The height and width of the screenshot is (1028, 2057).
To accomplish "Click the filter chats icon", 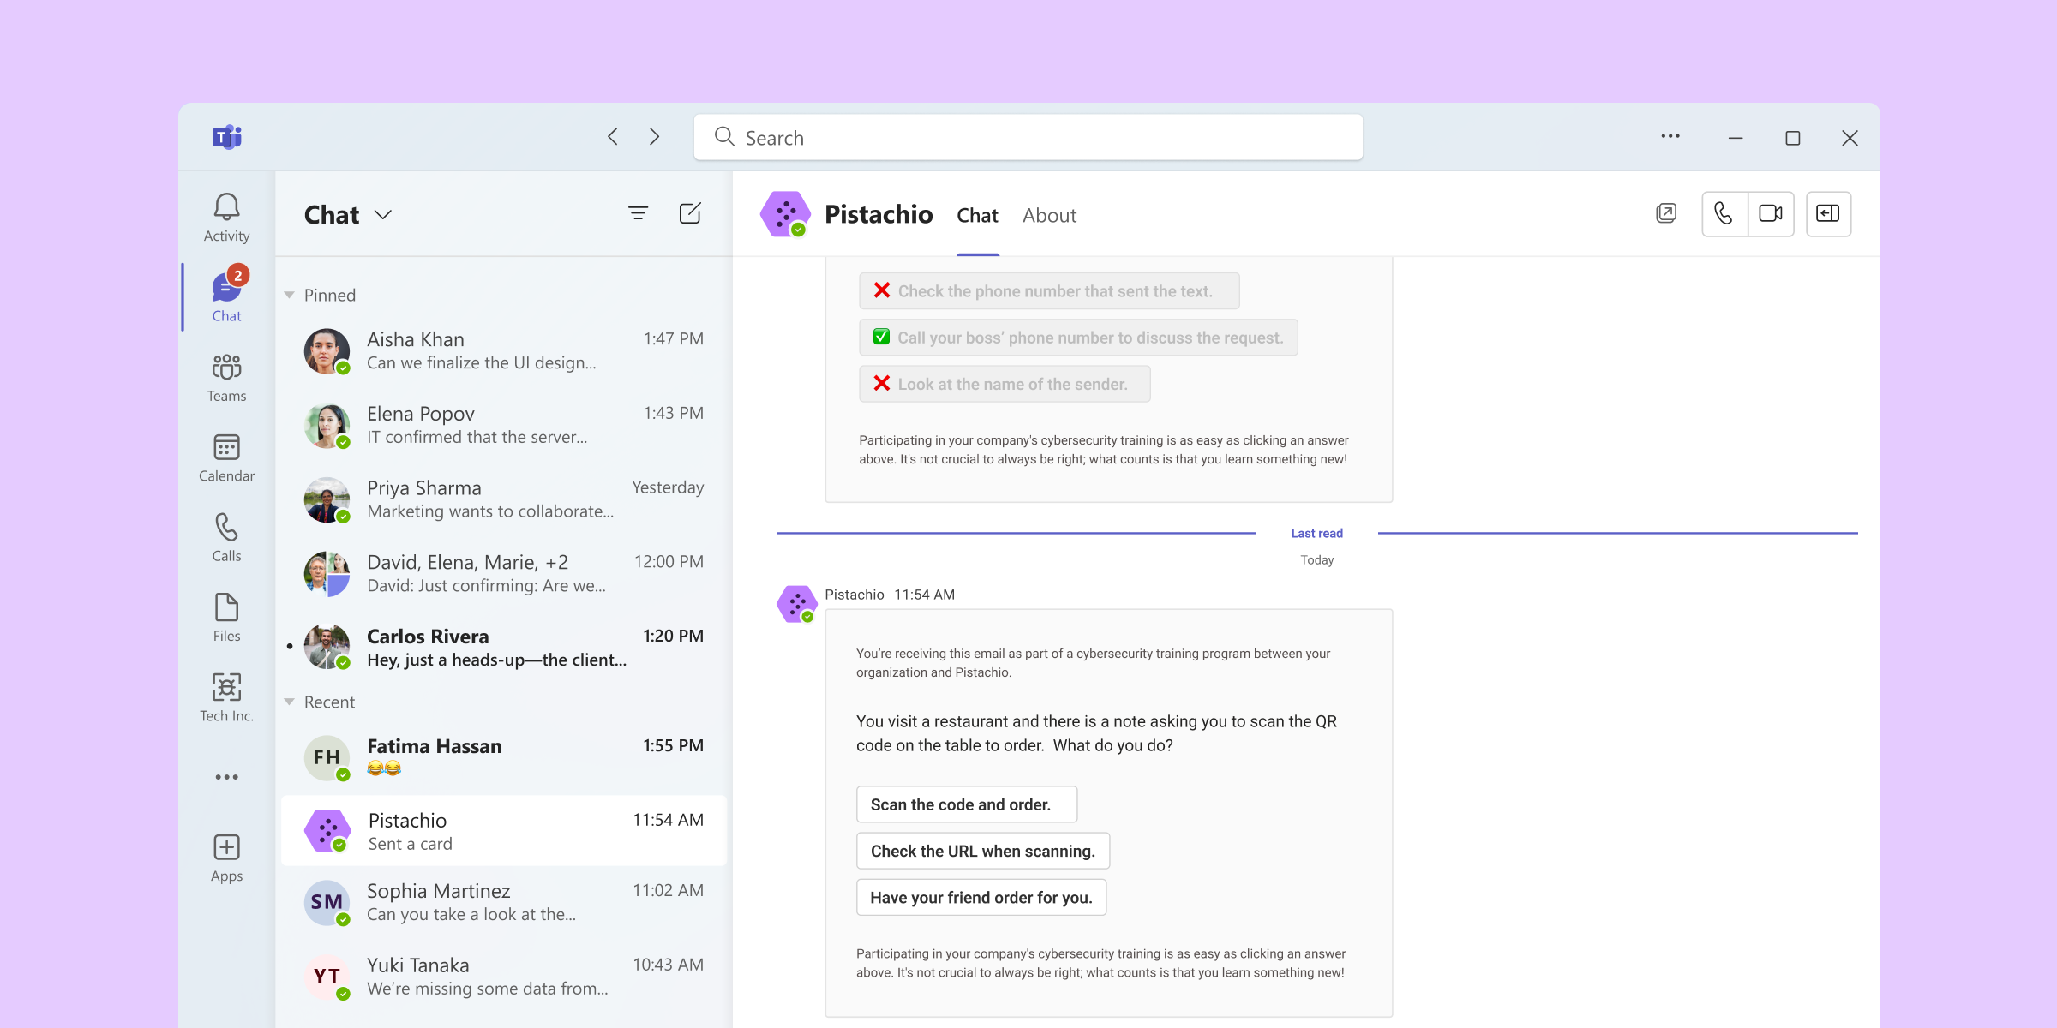I will [x=638, y=213].
